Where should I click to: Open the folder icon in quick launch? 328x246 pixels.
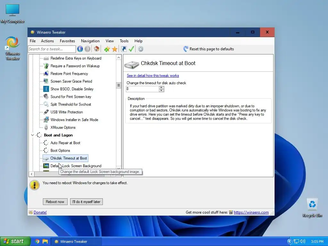(45, 242)
